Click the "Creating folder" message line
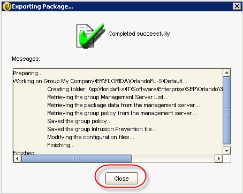243x194 pixels. pos(135,89)
